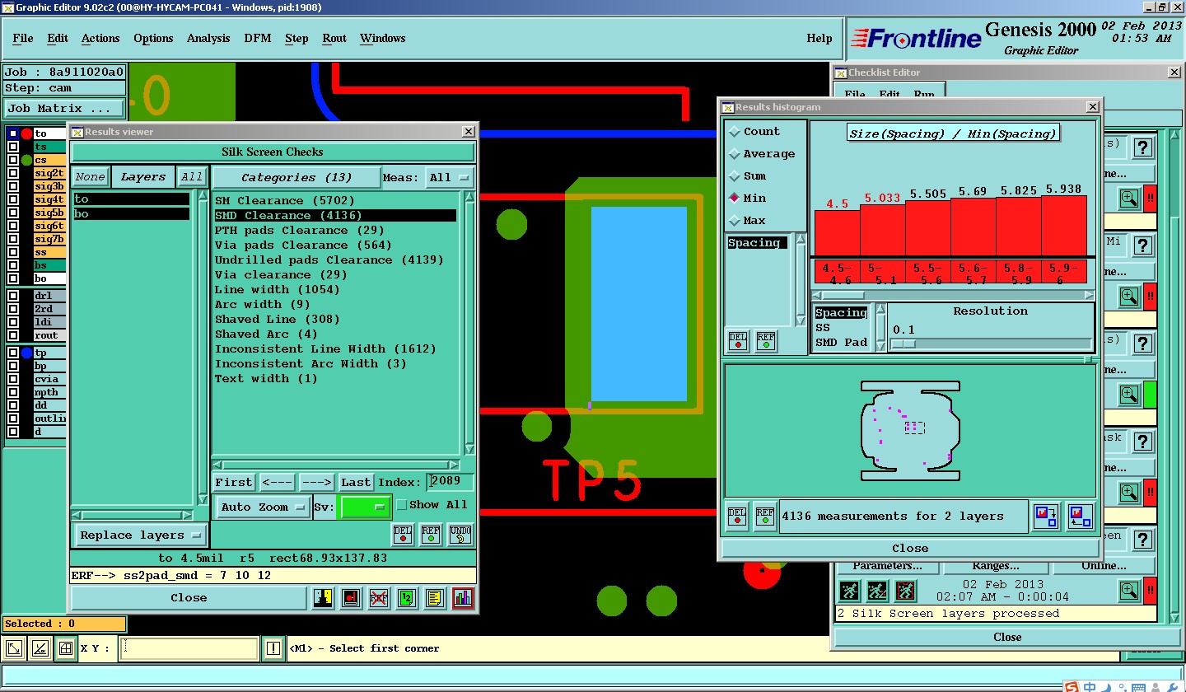Click the horizontal scrollbar under histogram bars
Image resolution: width=1186 pixels, height=692 pixels.
click(953, 295)
